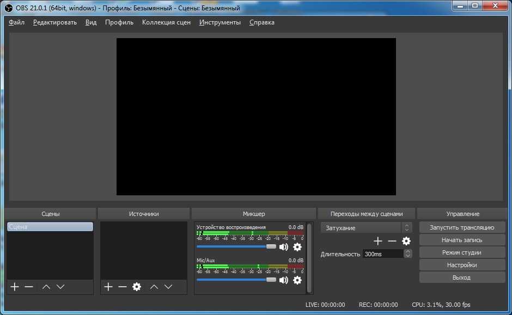The width and height of the screenshot is (512, 315).
Task: Remove source with minus in Источники panel
Action: coord(123,287)
